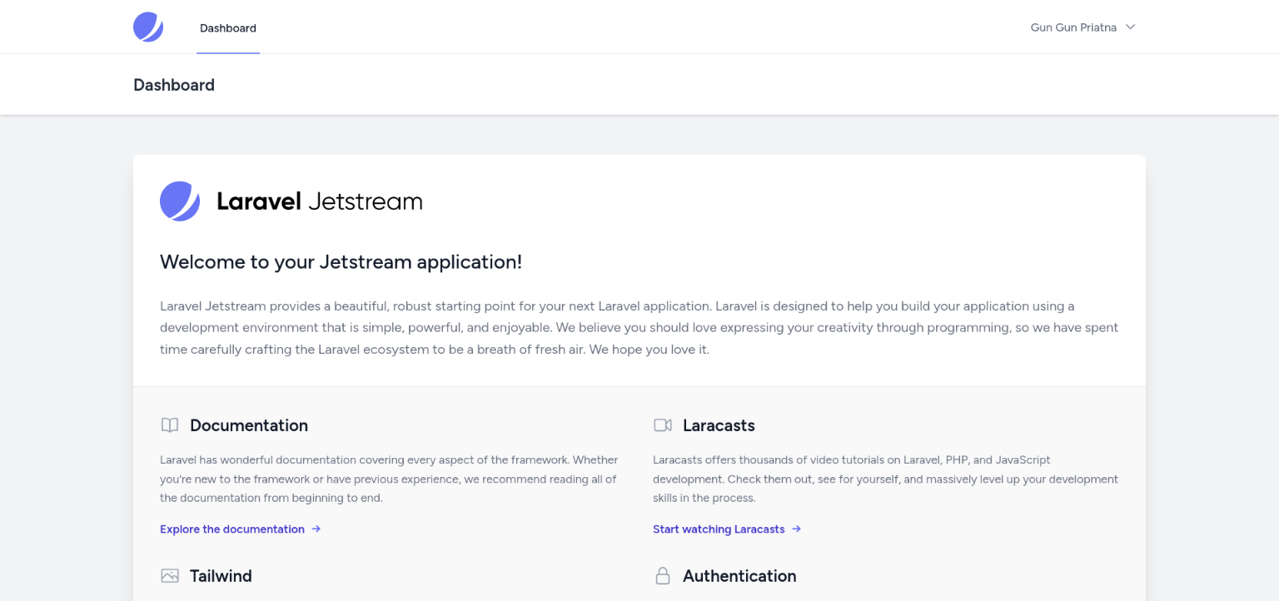Viewport: 1279px width, 601px height.
Task: Click the Authentication padlock icon
Action: click(x=663, y=575)
